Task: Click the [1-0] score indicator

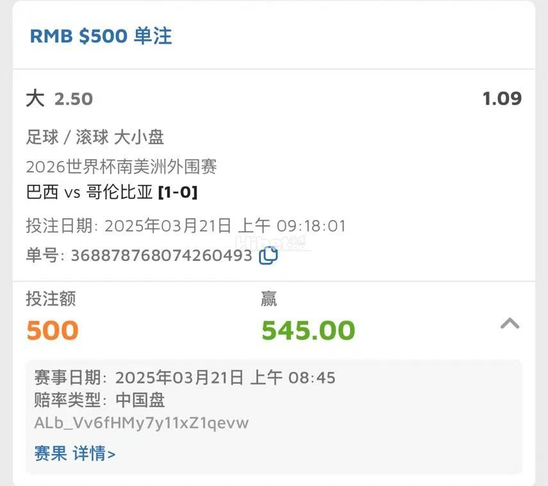Action: 178,192
